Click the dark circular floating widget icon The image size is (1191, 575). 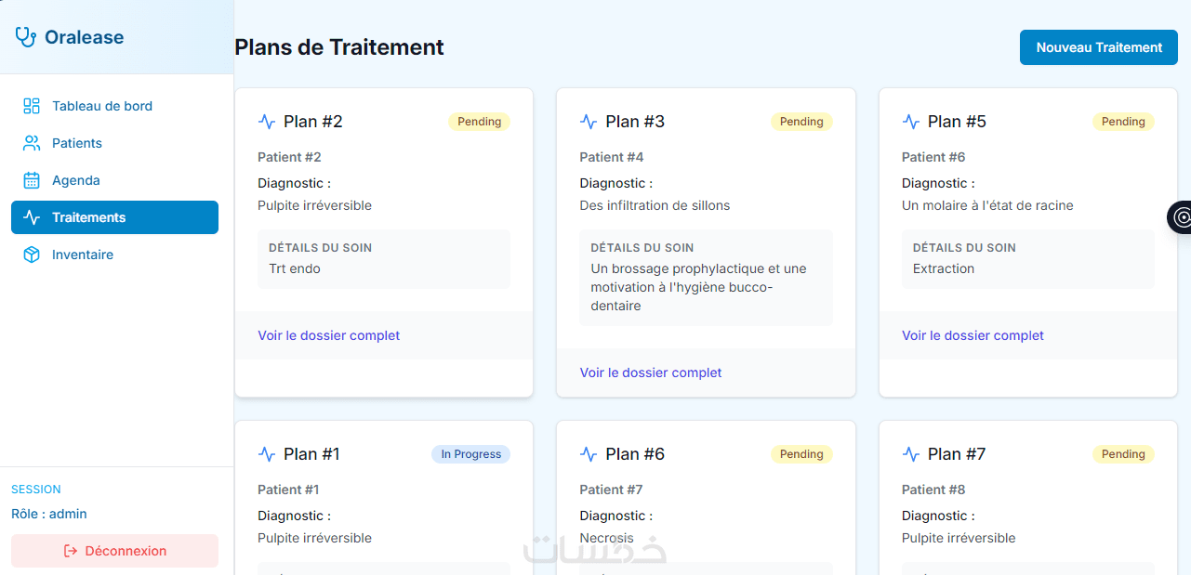tap(1181, 217)
